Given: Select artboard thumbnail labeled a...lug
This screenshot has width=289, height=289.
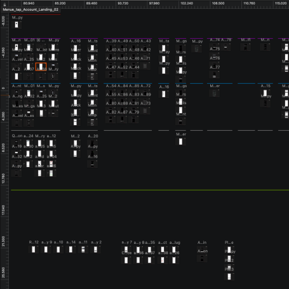Looking at the screenshot, I should 174,250.
